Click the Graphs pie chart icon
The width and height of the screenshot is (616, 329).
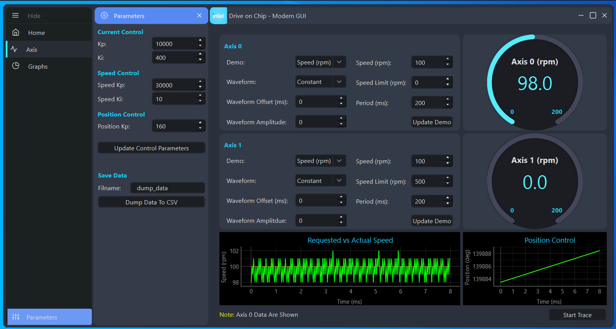pyautogui.click(x=16, y=66)
